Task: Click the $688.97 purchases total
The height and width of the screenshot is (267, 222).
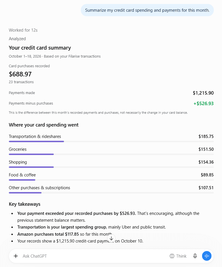Action: coord(20,74)
